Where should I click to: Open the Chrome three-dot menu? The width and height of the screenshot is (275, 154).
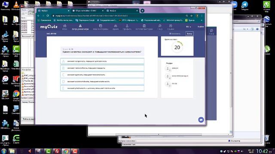pyautogui.click(x=202, y=16)
